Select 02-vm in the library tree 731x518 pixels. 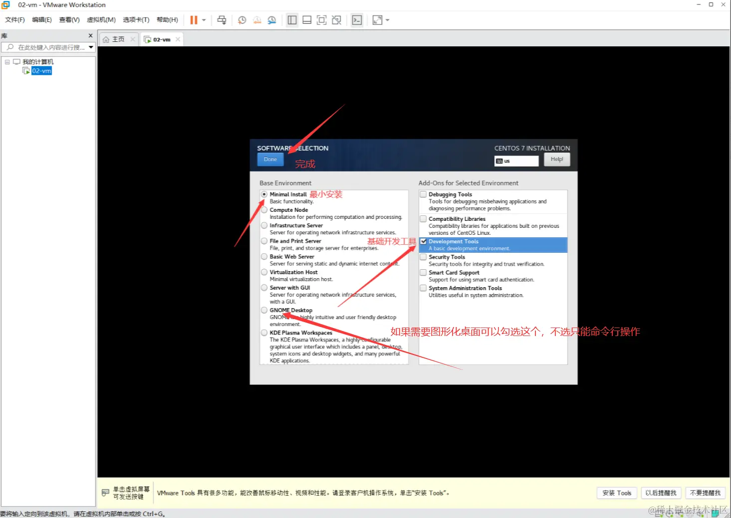pos(41,71)
